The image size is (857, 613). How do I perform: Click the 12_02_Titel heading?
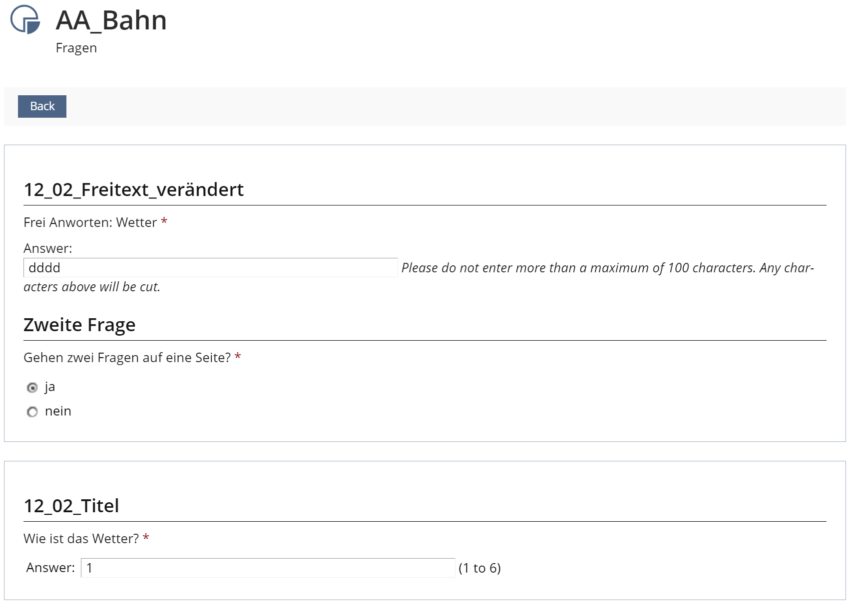[71, 506]
